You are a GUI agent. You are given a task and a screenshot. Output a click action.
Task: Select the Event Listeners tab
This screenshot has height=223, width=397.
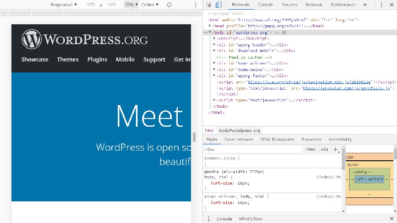pos(239,140)
